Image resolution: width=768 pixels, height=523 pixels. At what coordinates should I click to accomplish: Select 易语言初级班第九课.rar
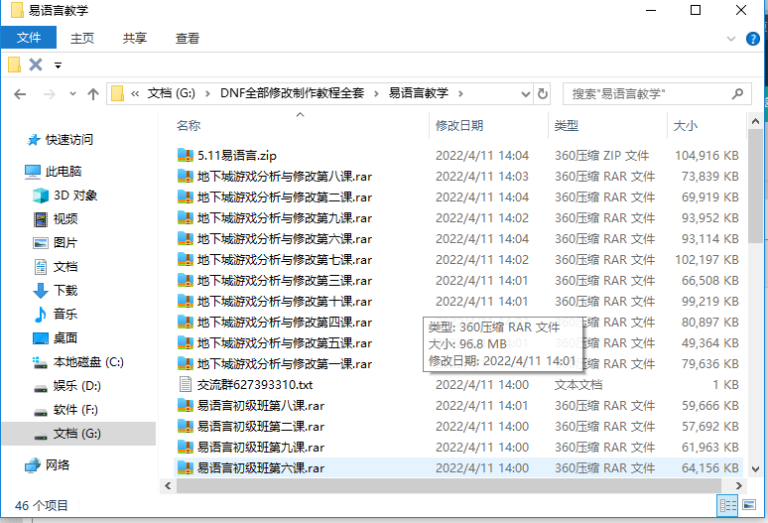[261, 448]
